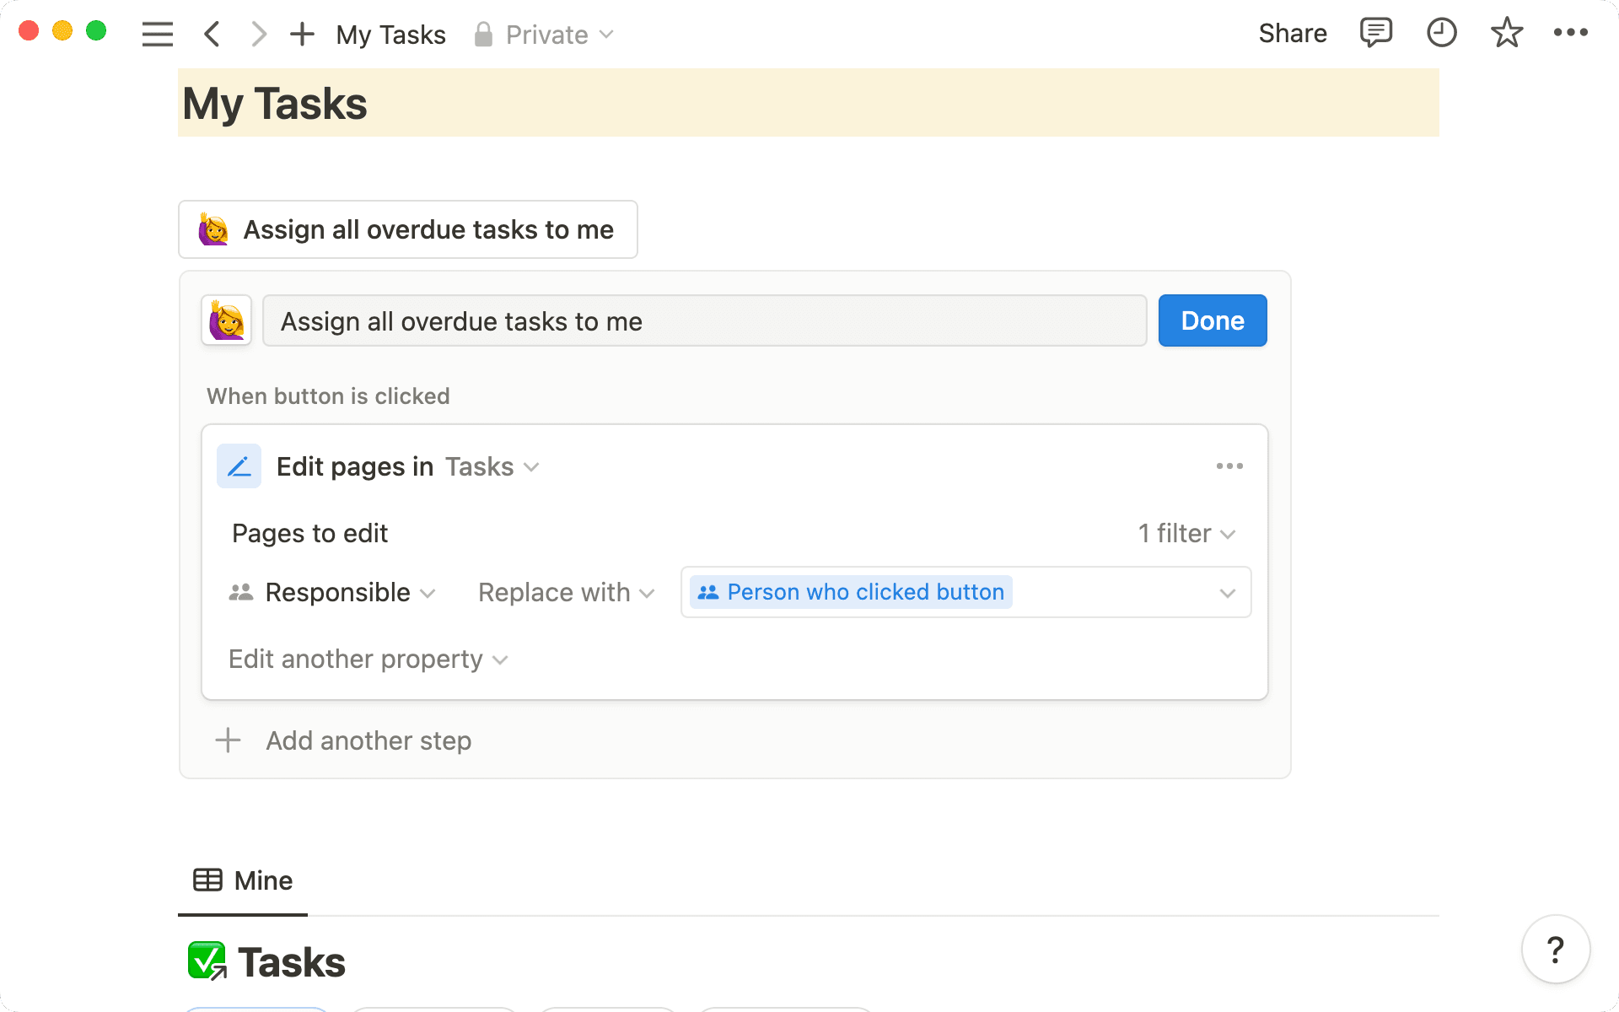Click the green Tasks checkmark icon
The width and height of the screenshot is (1619, 1012).
(207, 960)
